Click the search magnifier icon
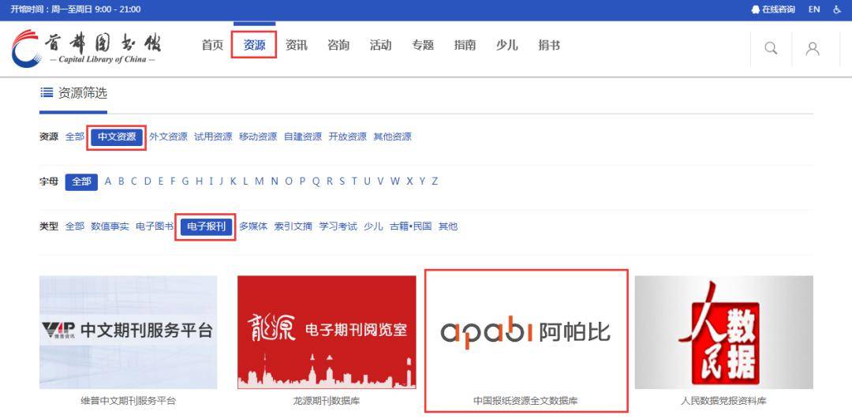This screenshot has width=852, height=419. tap(771, 48)
